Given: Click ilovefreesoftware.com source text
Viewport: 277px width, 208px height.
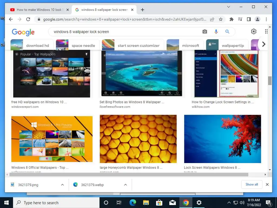Looking at the screenshot, I should coord(115,107).
